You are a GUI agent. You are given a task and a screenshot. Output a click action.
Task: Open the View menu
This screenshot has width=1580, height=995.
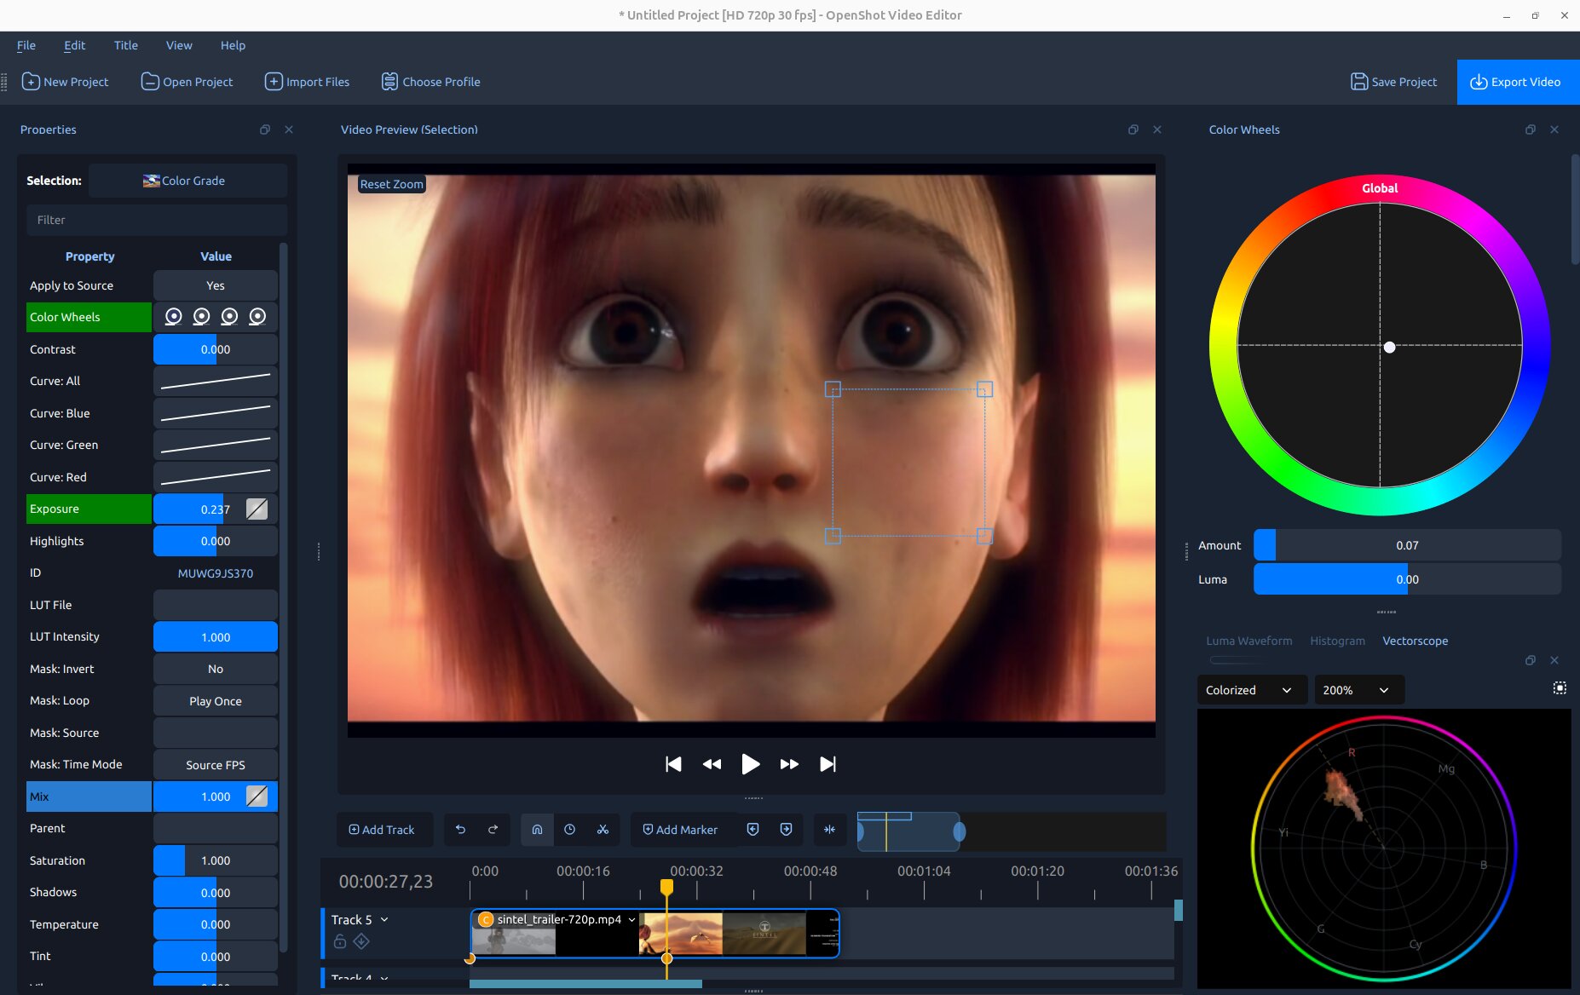(x=179, y=45)
